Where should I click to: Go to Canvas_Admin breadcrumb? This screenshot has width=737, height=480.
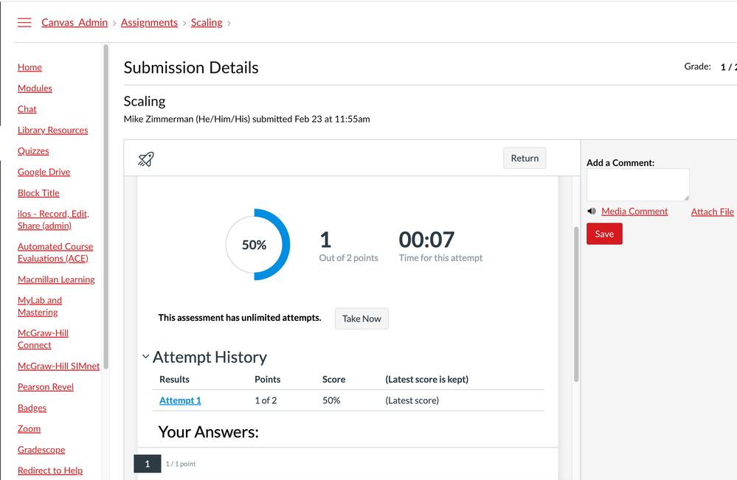75,23
